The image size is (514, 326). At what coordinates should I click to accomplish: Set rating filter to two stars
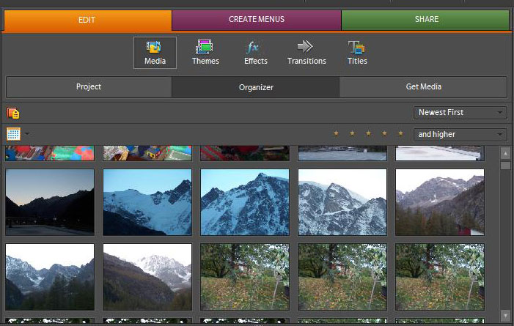click(x=353, y=133)
